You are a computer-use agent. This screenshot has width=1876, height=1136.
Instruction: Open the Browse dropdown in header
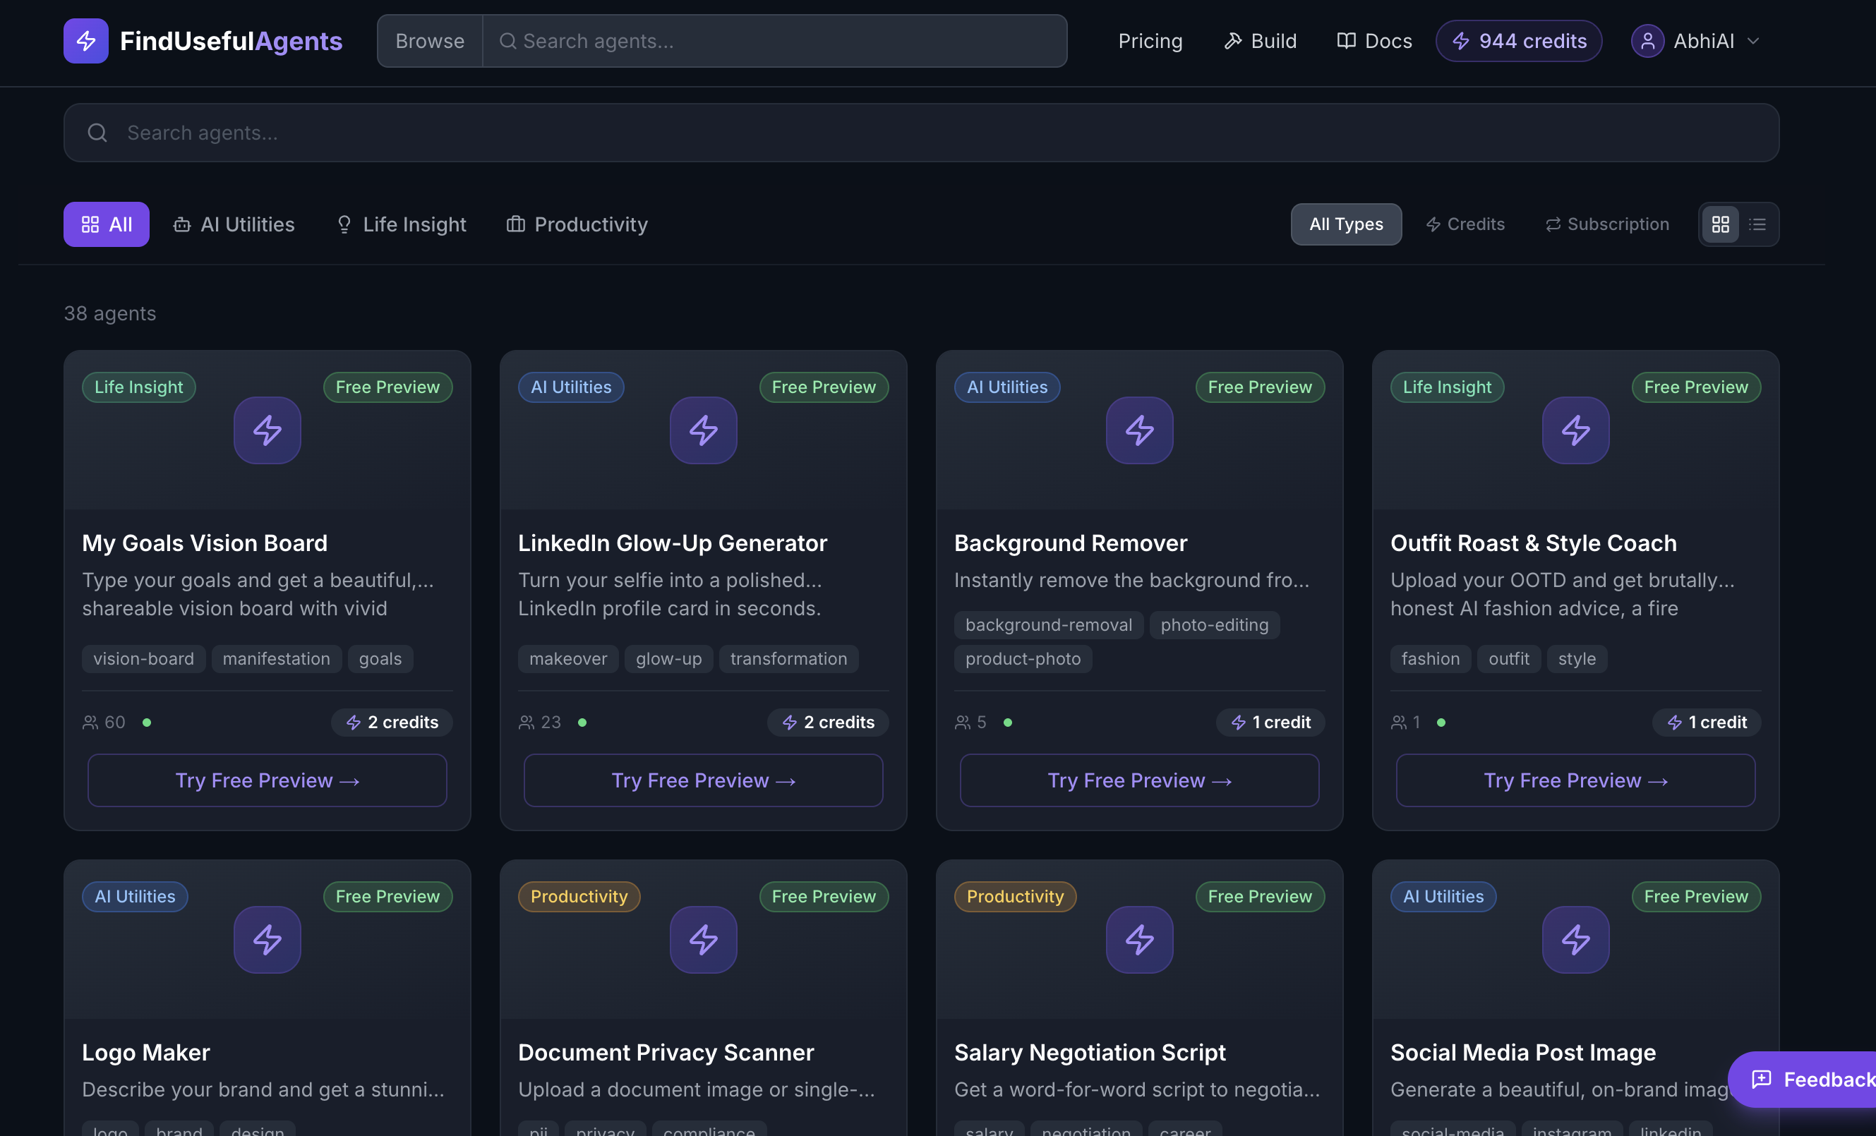click(430, 41)
